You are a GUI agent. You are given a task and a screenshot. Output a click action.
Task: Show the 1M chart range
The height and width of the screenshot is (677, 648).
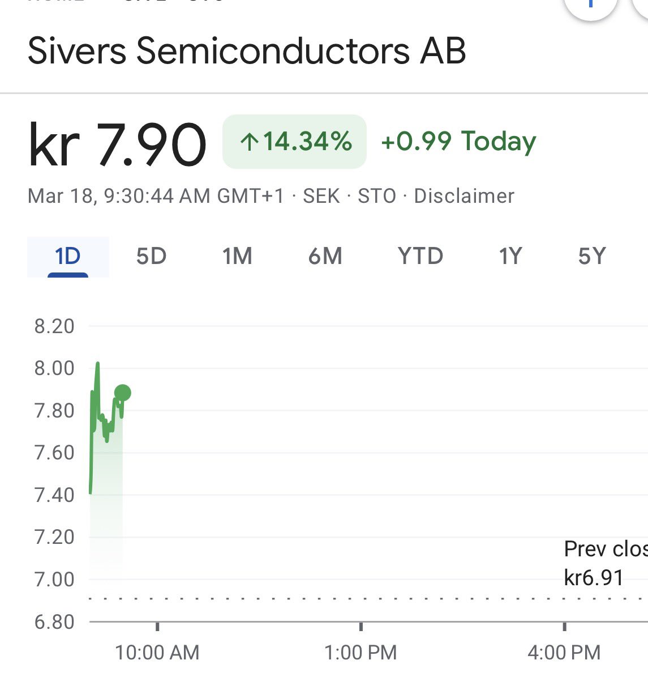click(237, 257)
